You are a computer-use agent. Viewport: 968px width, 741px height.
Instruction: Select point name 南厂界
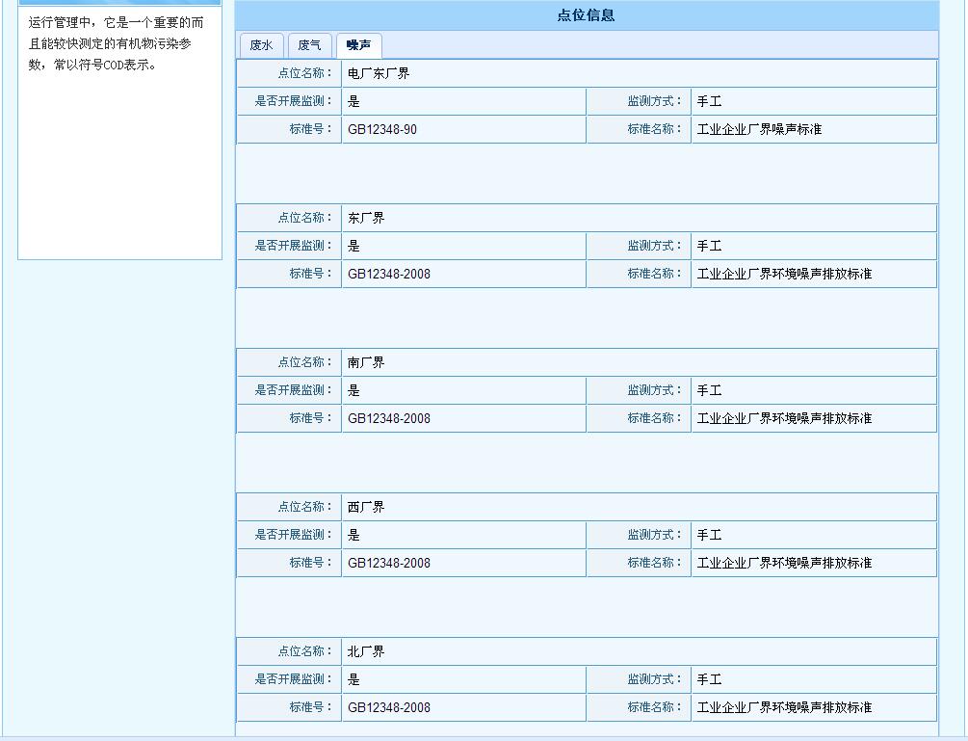[364, 361]
